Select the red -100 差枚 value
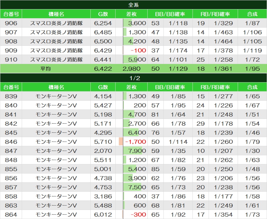267x219 pixels. 138,50
